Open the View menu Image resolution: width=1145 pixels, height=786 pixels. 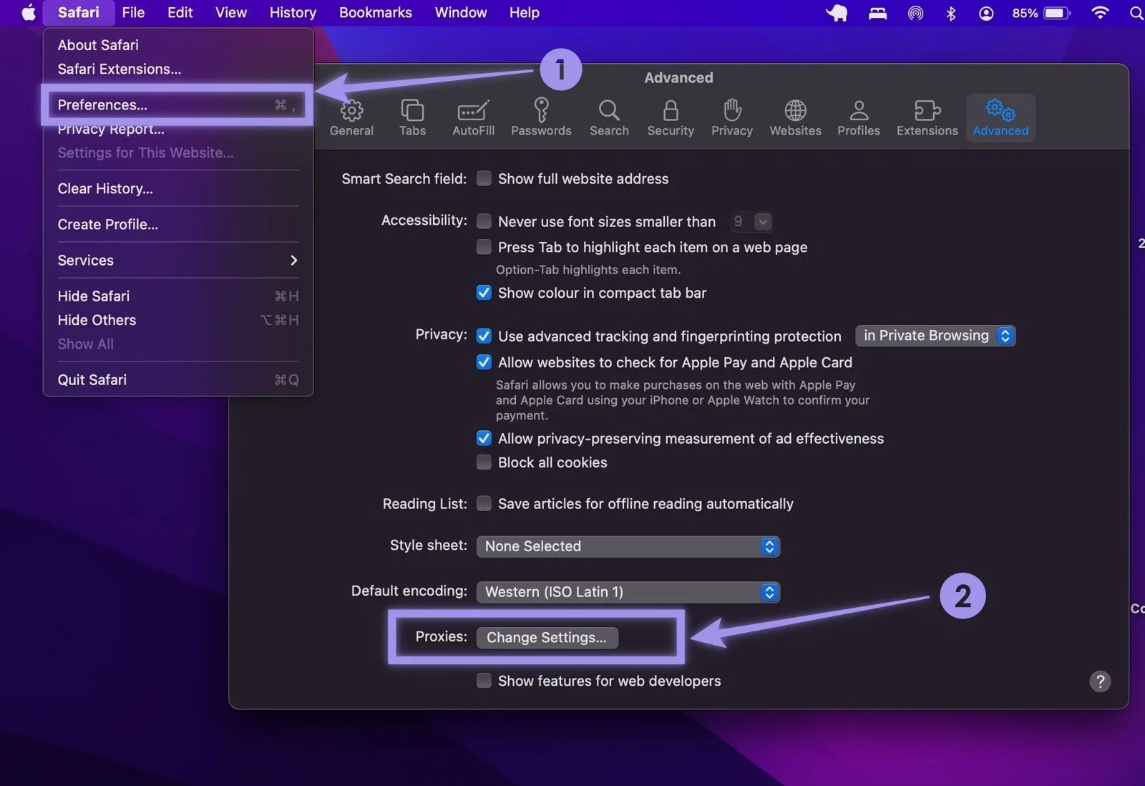pyautogui.click(x=231, y=13)
